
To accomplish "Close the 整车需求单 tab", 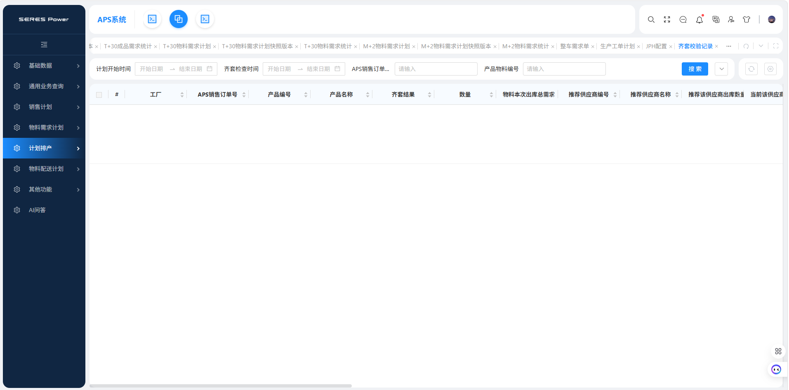I will tap(593, 47).
